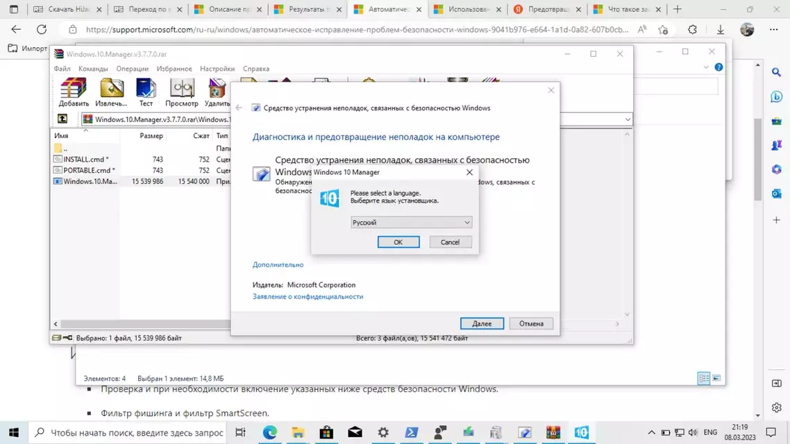Viewport: 790px width, 444px height.
Task: Go up one folder in WinRAR
Action: click(x=62, y=119)
